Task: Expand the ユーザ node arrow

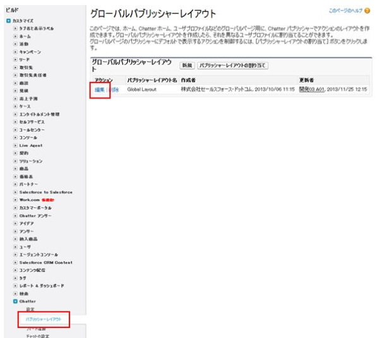Action: [x=15, y=247]
